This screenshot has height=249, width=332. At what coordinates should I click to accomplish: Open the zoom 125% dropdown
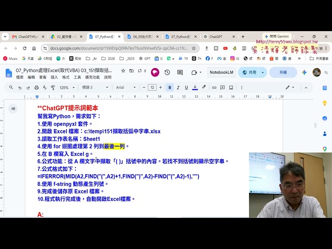click(67, 88)
